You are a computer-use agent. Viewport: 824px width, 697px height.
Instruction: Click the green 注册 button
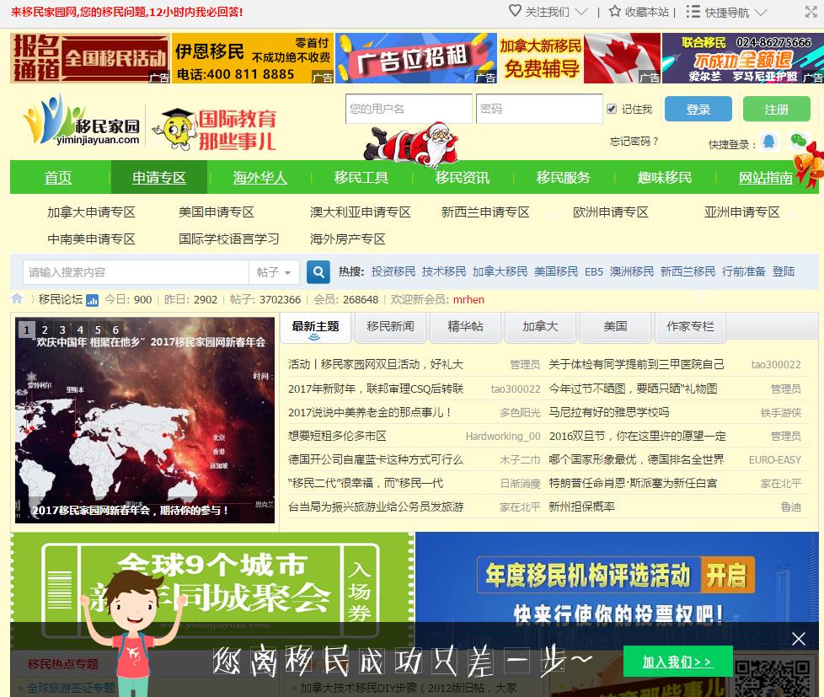[x=776, y=109]
